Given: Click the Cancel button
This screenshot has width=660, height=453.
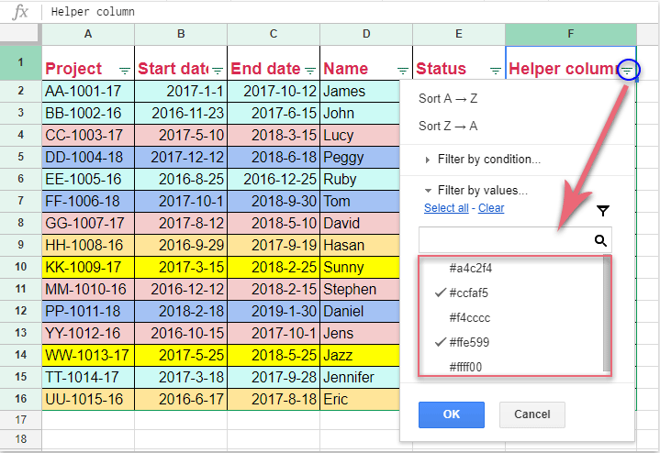Looking at the screenshot, I should point(532,414).
